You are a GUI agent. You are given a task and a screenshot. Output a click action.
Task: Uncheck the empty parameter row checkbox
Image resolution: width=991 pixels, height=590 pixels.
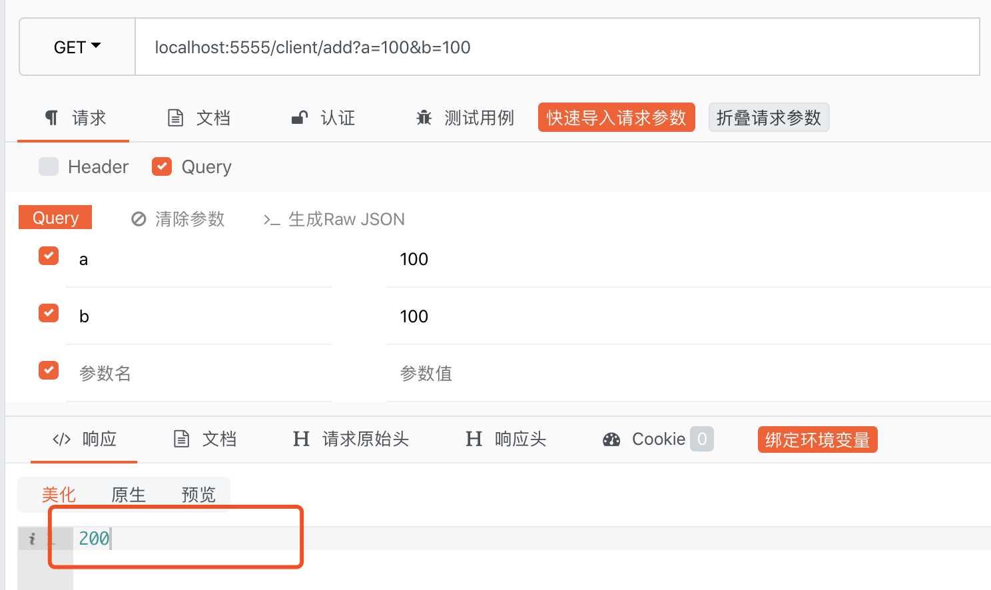pos(49,370)
